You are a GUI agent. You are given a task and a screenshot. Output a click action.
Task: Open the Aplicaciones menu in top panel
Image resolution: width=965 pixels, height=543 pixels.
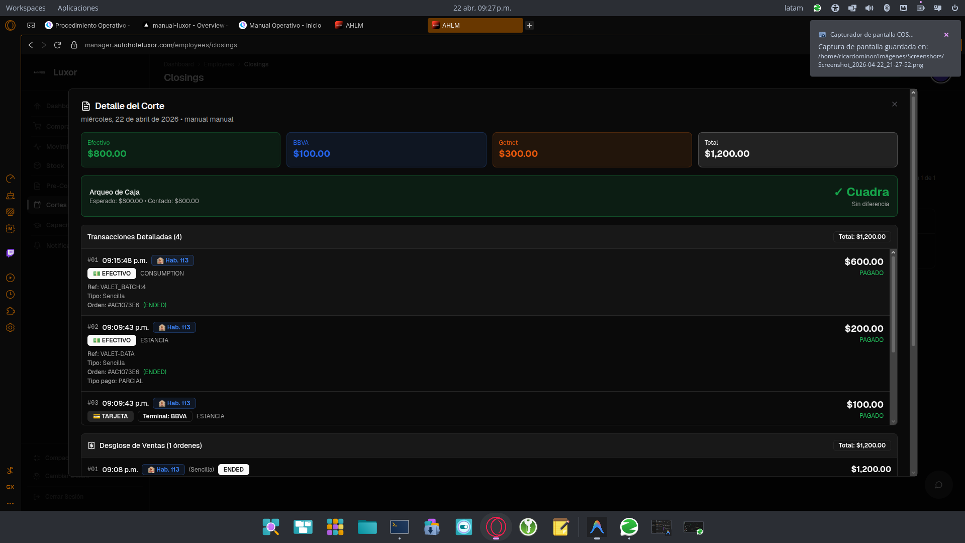(x=78, y=8)
